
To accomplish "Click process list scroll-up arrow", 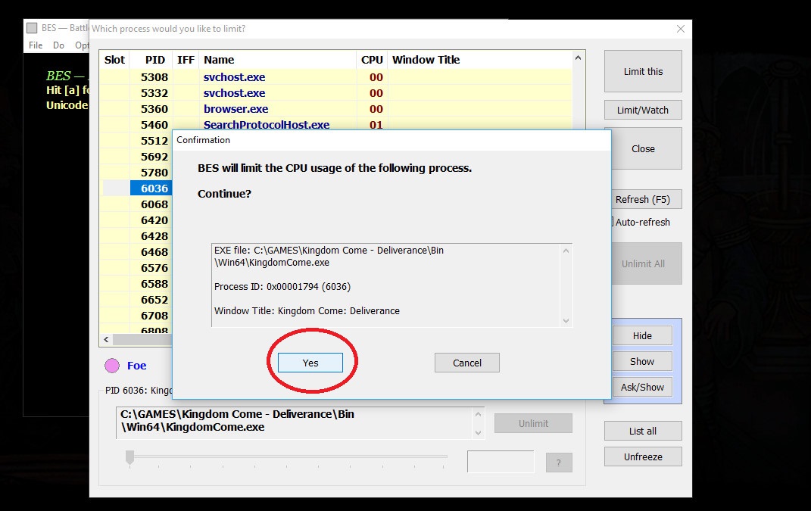I will pos(579,58).
